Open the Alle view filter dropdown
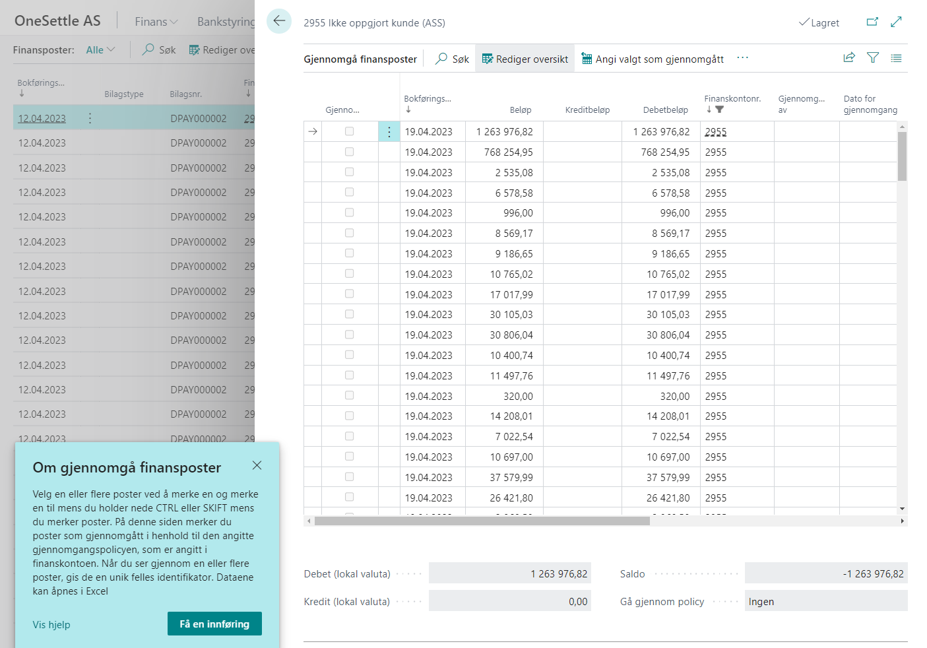Viewport: 927px width, 648px height. coord(100,49)
